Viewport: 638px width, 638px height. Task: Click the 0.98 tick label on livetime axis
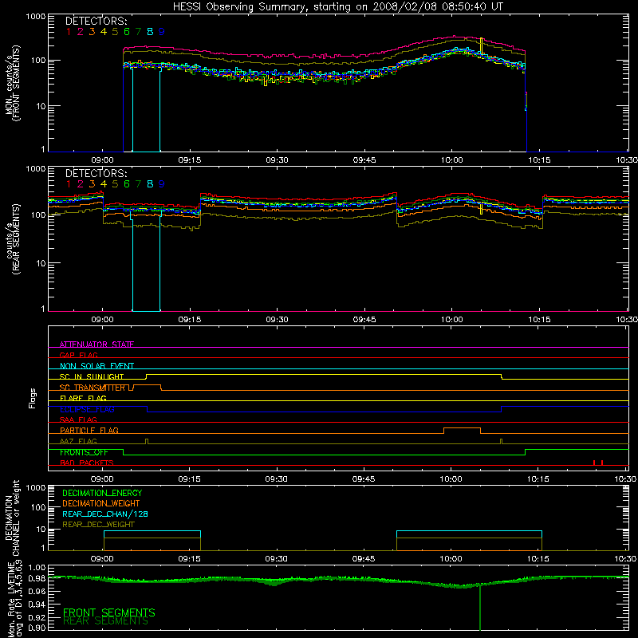[x=37, y=579]
